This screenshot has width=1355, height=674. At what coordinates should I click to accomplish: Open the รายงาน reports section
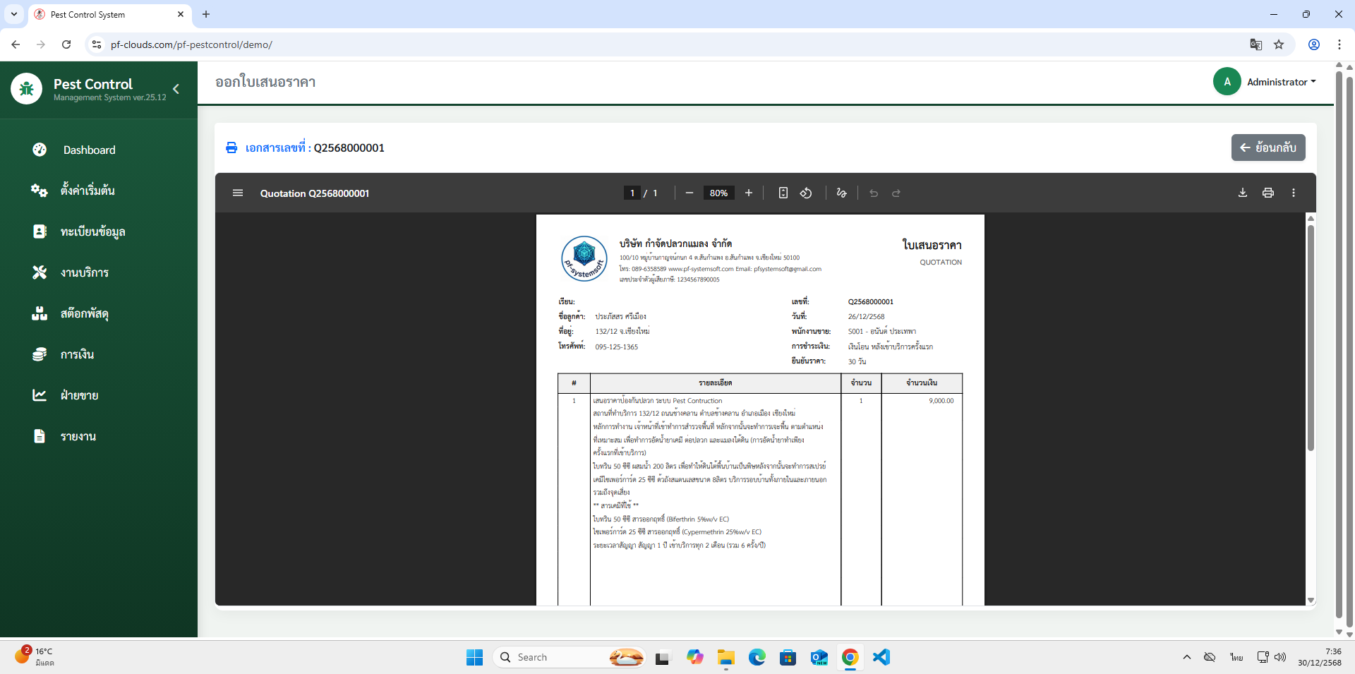tap(78, 436)
